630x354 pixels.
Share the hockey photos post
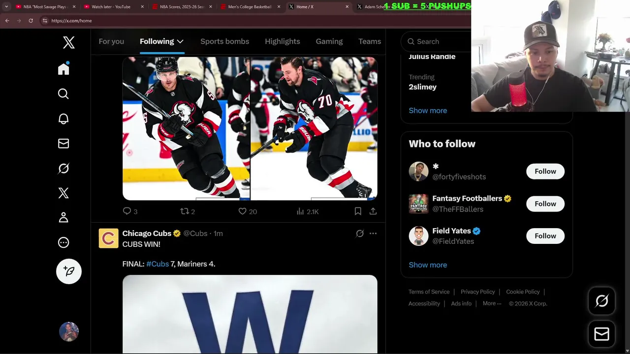pyautogui.click(x=373, y=211)
